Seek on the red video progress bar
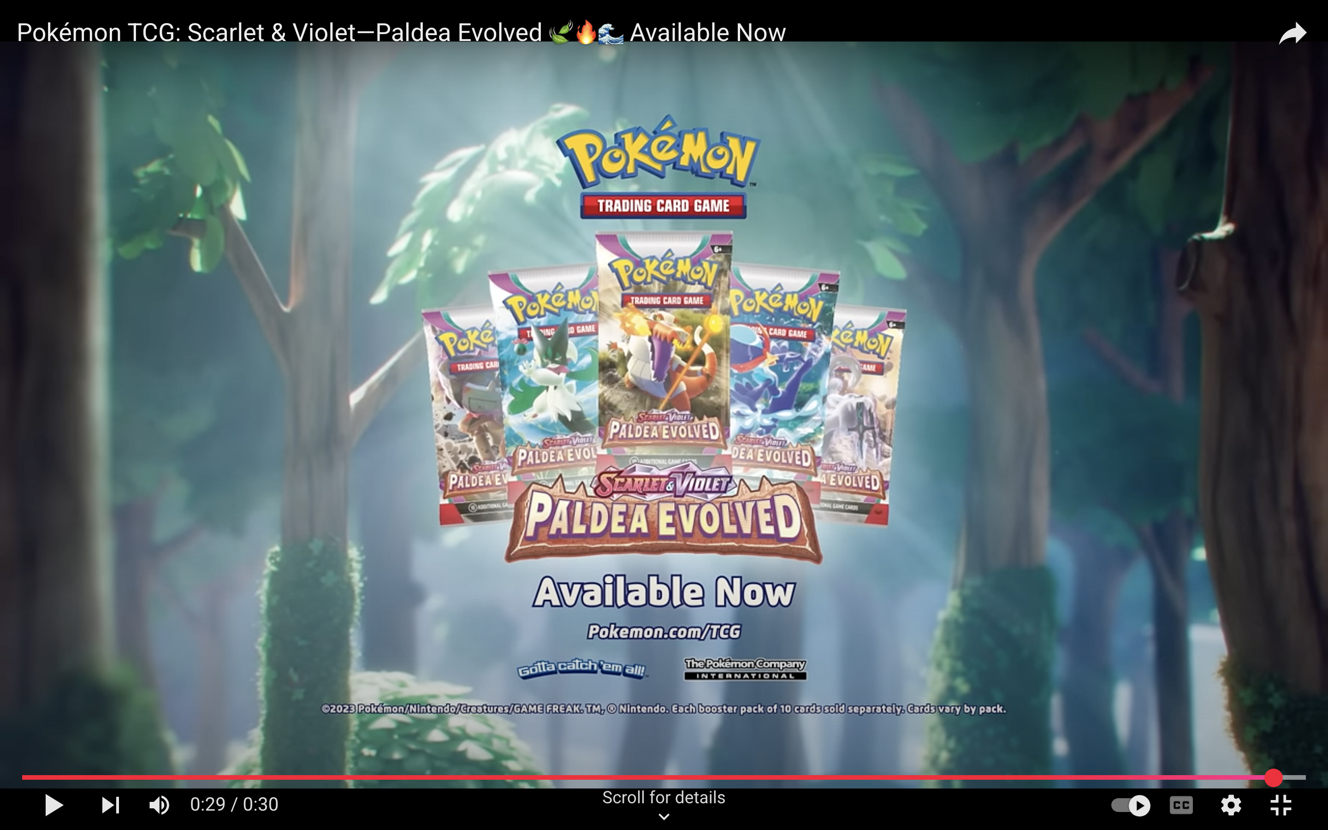 pyautogui.click(x=664, y=777)
